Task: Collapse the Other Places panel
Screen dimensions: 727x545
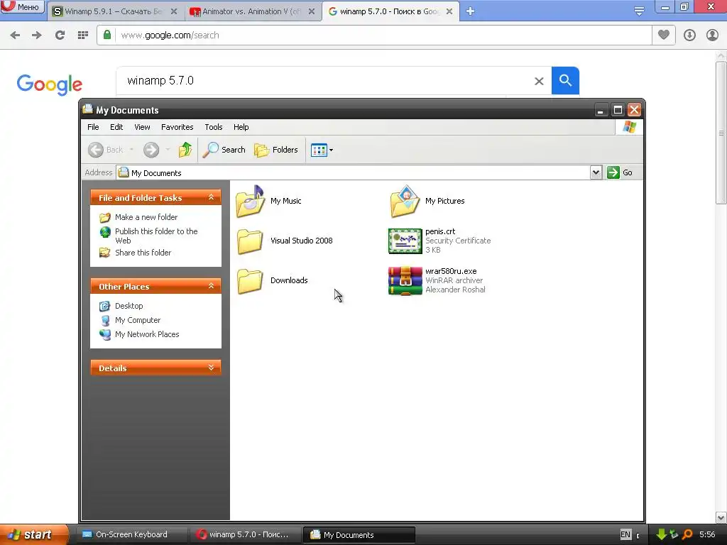Action: (211, 286)
